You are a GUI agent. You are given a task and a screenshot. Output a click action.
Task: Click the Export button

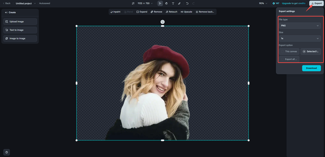pos(316,3)
